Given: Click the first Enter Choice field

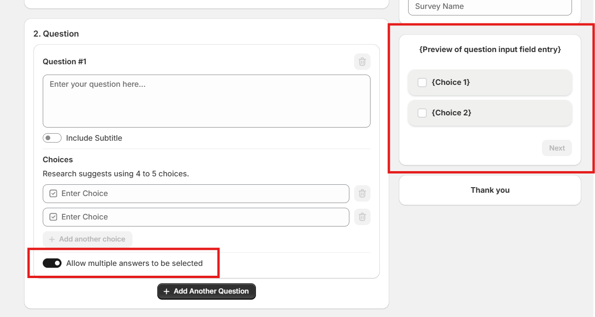Looking at the screenshot, I should click(x=196, y=194).
